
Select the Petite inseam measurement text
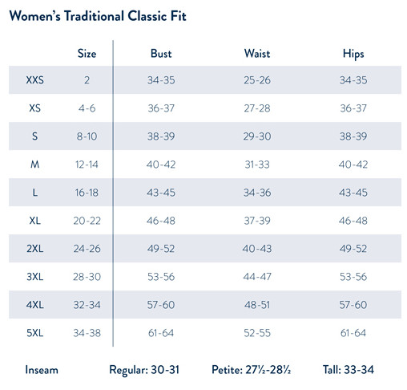click(251, 370)
